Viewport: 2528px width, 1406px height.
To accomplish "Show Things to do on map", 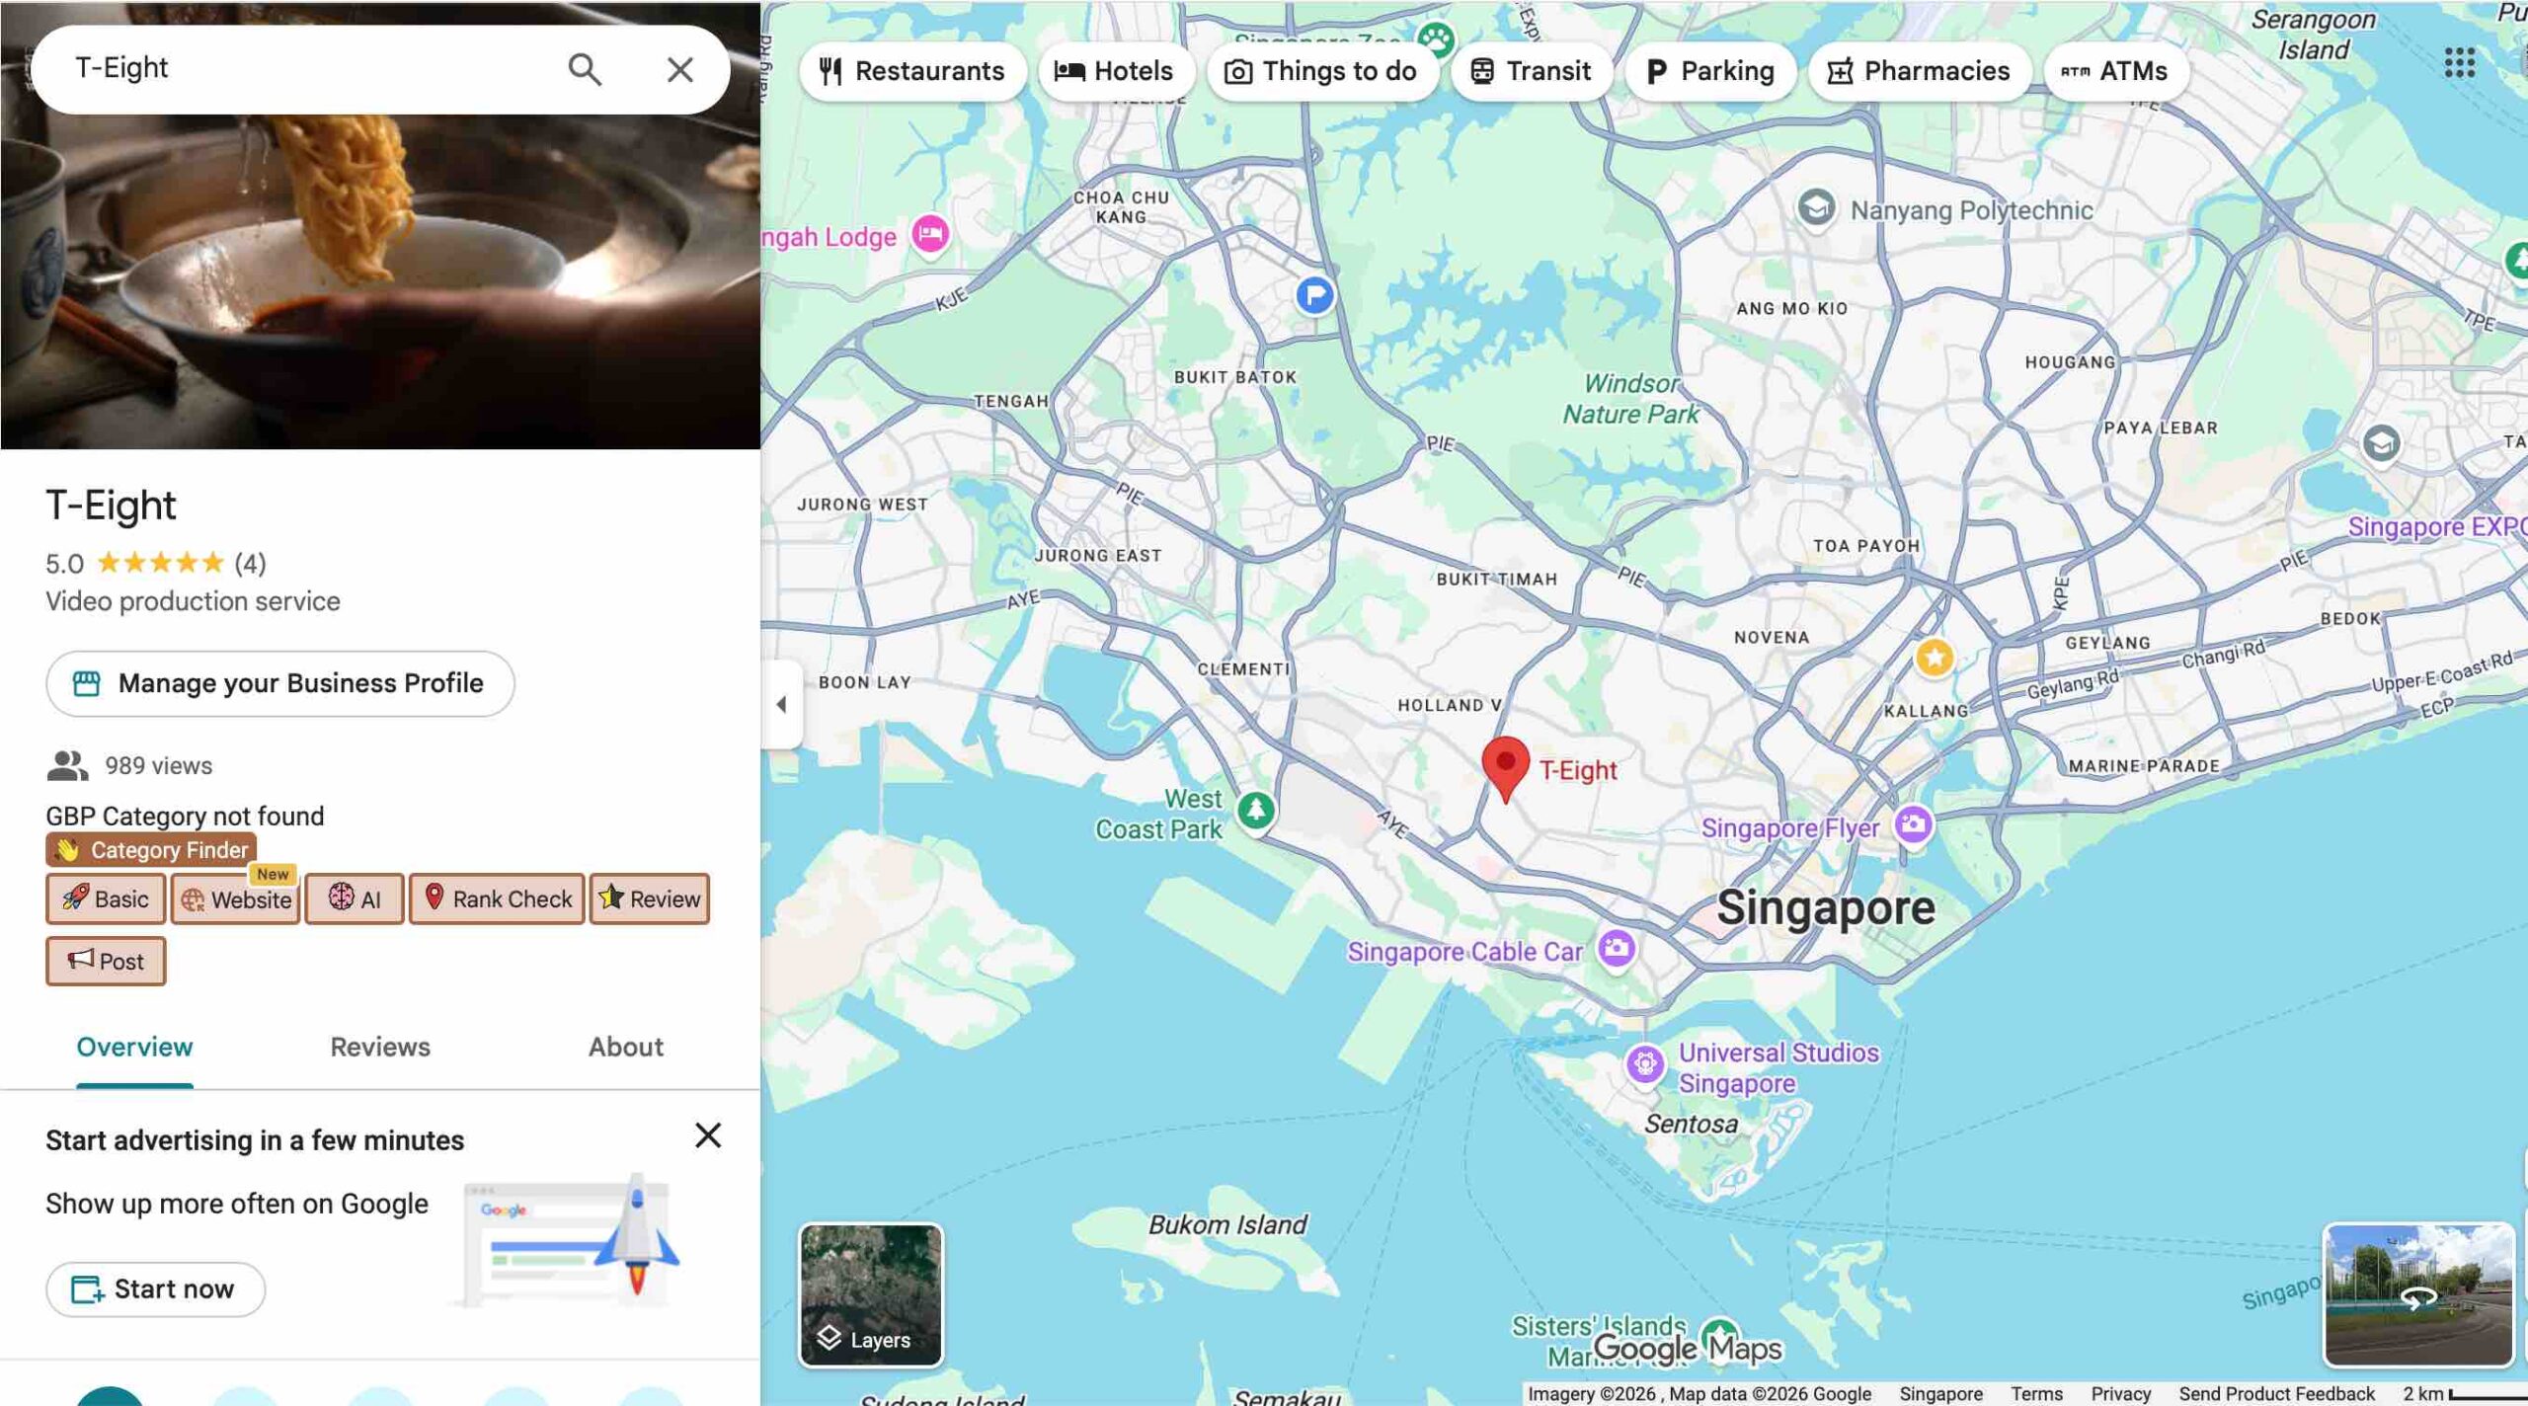I will pyautogui.click(x=1321, y=71).
